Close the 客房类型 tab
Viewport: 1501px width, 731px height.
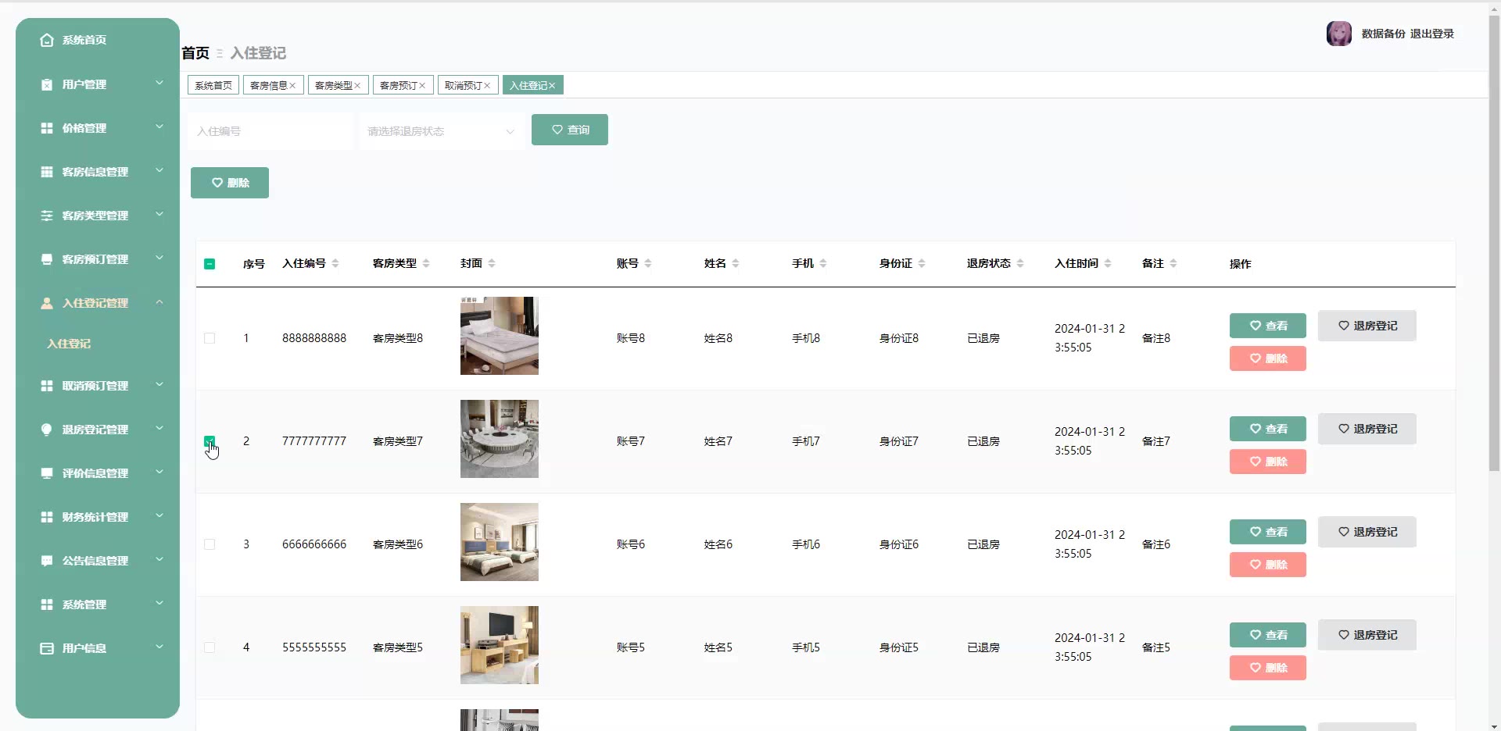coord(357,86)
